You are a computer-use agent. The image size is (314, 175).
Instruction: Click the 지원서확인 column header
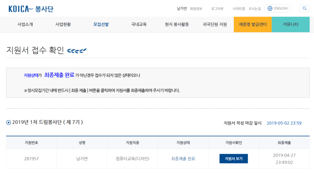pyautogui.click(x=234, y=143)
